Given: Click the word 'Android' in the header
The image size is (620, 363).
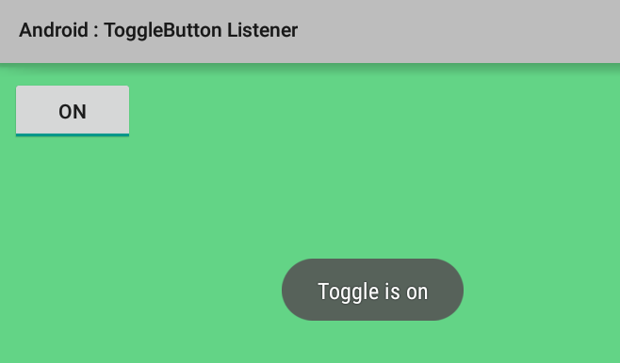Looking at the screenshot, I should [54, 30].
